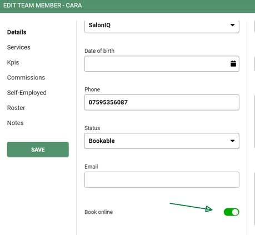Switch to the Services section
Image resolution: width=255 pixels, height=235 pixels.
coord(19,47)
